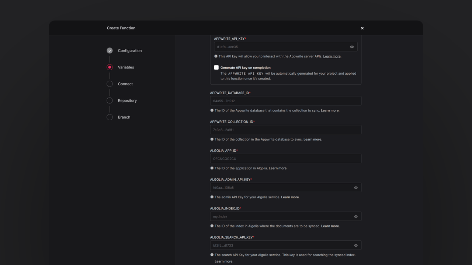This screenshot has width=472, height=265.
Task: Click info icon beside the admin API Key description
Action: coord(212,197)
